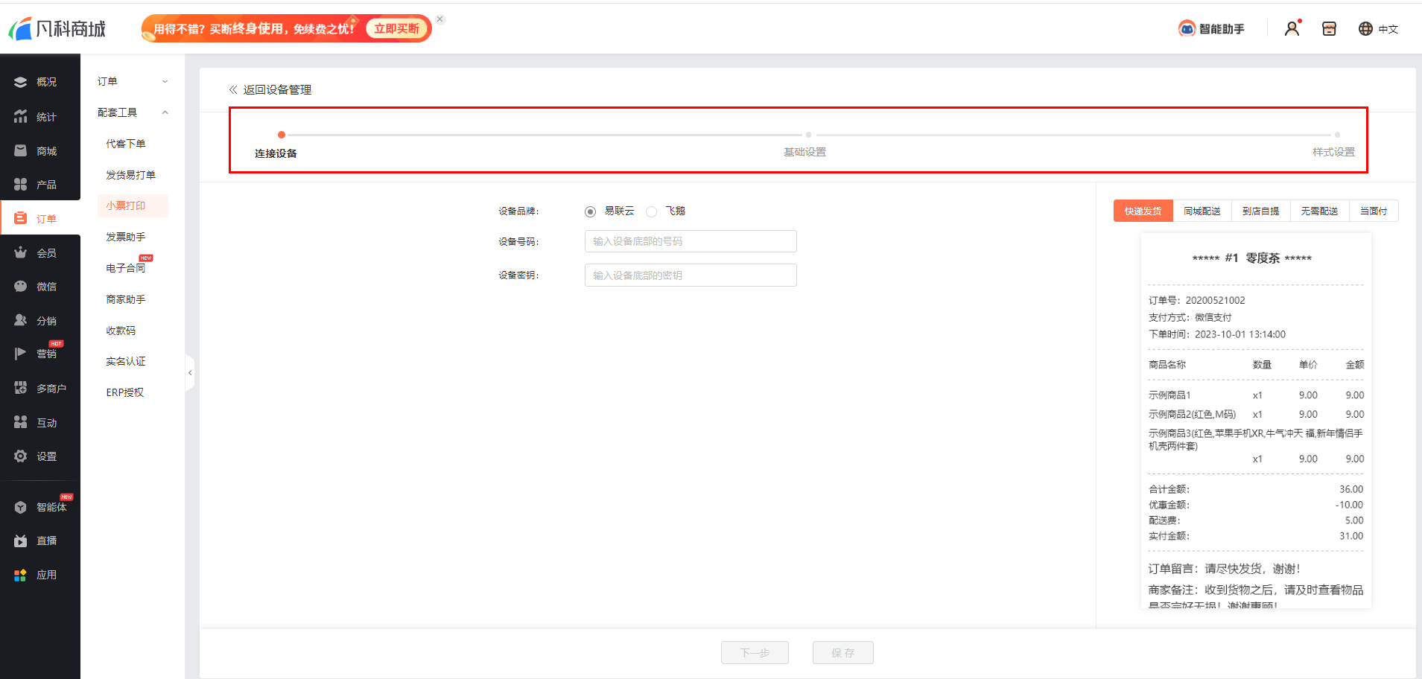
Task: Click the 立即买断 button in banner
Action: (x=396, y=28)
